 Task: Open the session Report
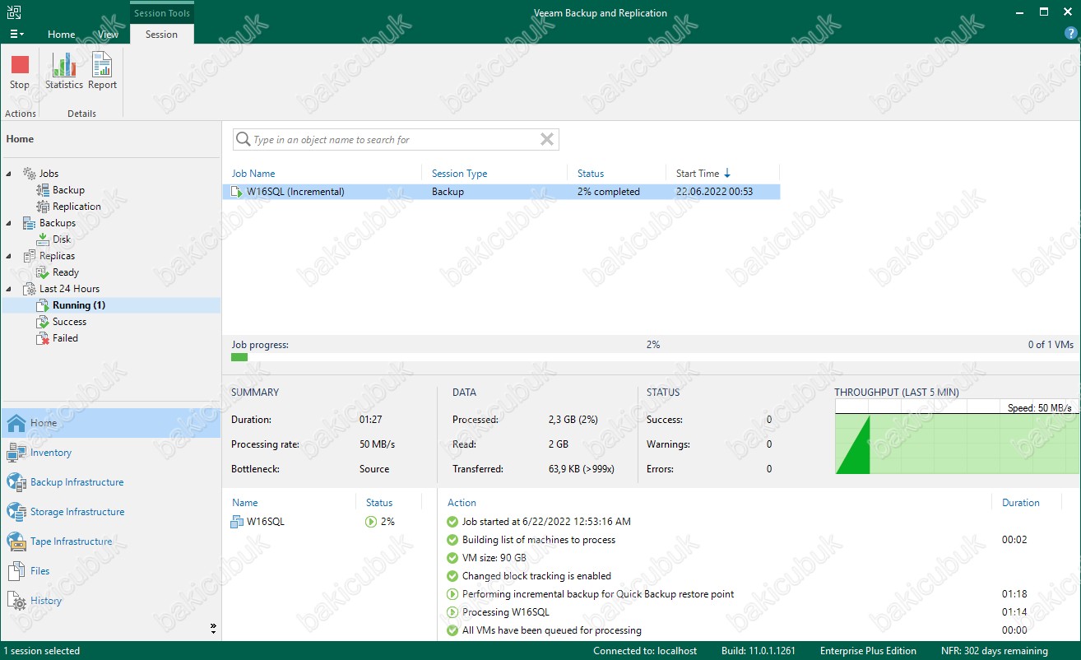tap(102, 72)
